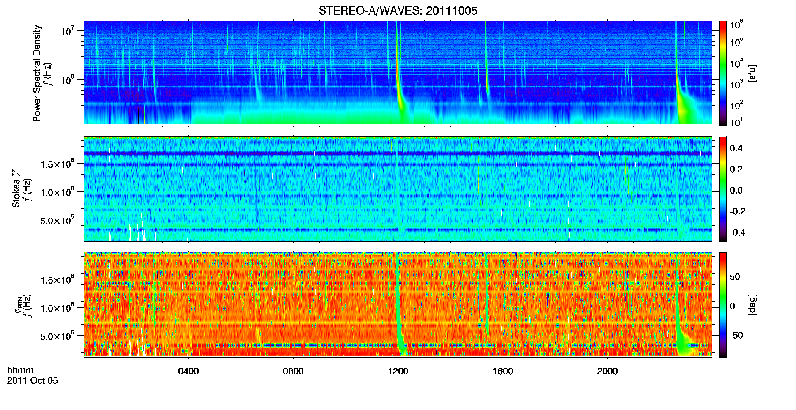Click the 2000 time tick label
The height and width of the screenshot is (410, 796).
click(607, 371)
